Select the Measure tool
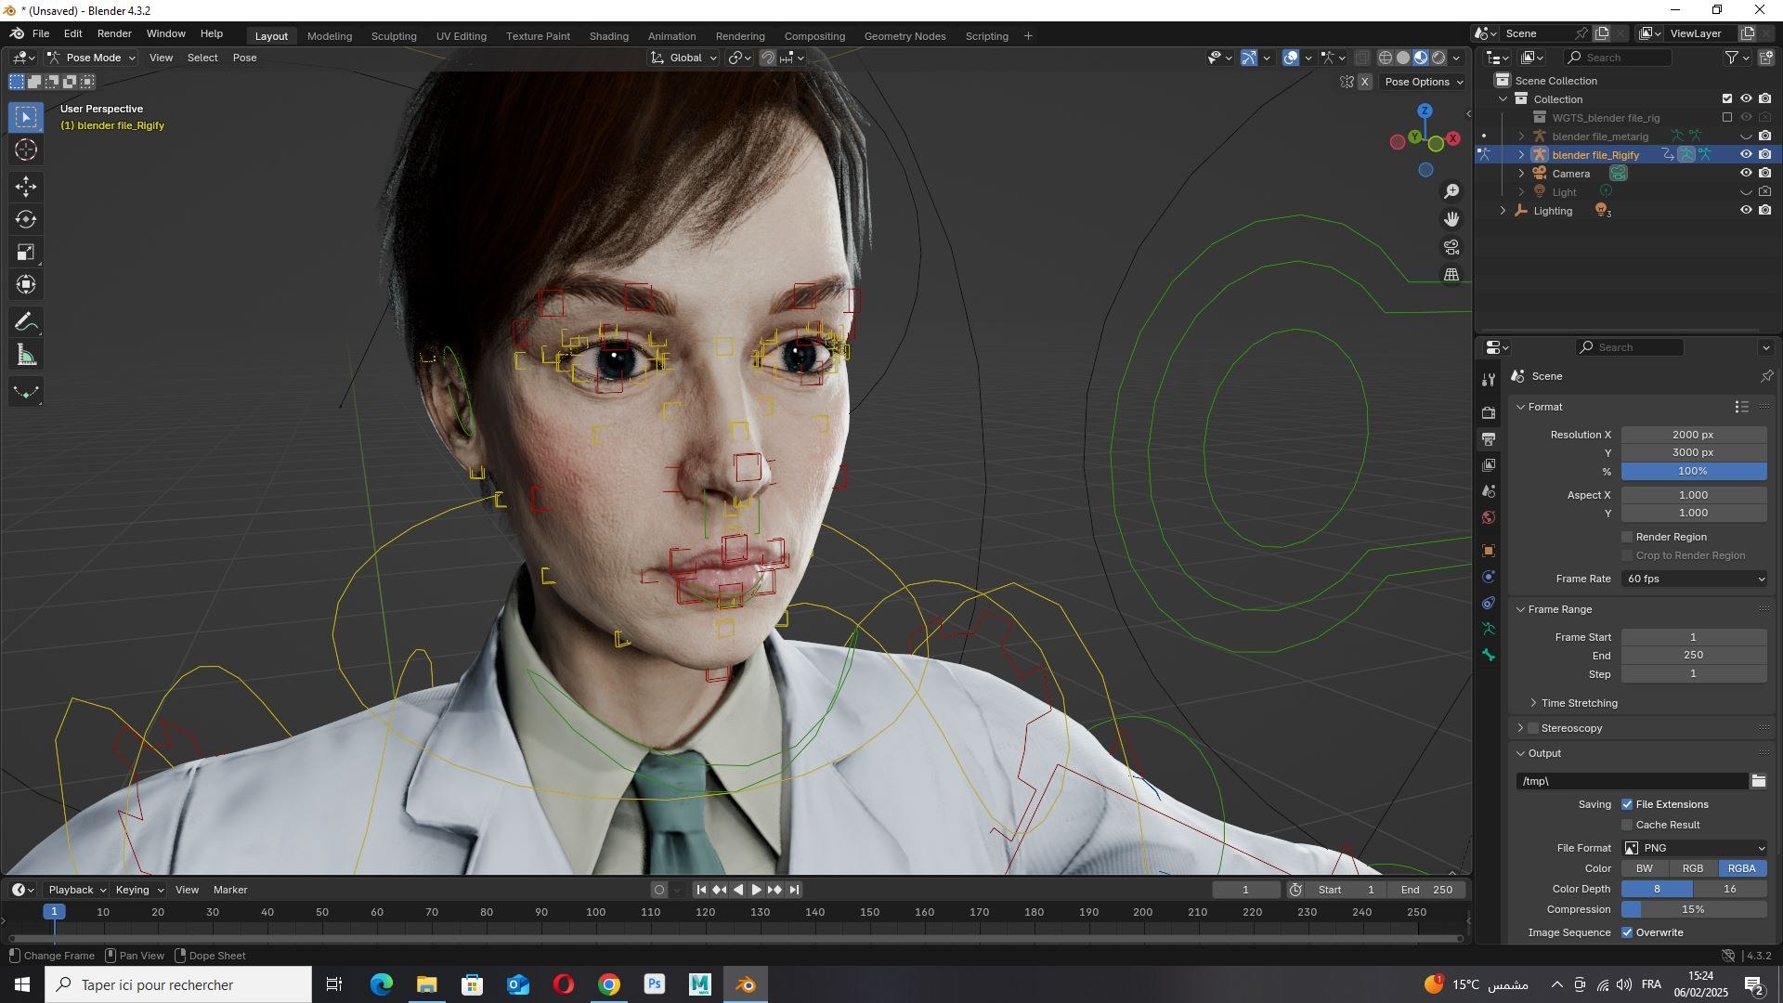1783x1003 pixels. (x=26, y=356)
